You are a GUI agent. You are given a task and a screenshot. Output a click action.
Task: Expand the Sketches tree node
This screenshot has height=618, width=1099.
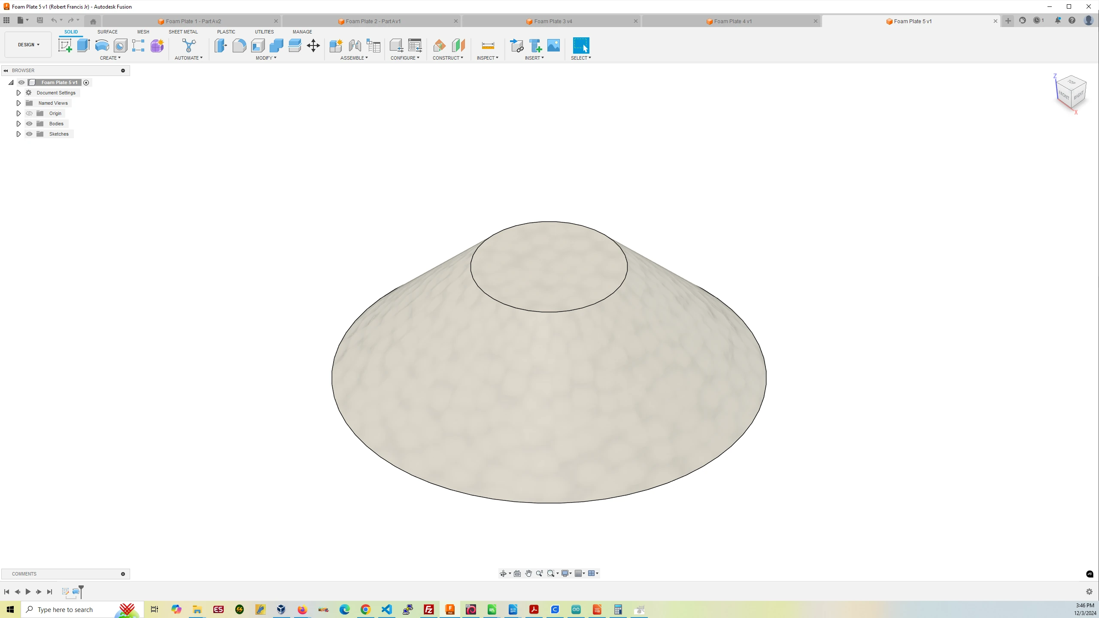18,134
